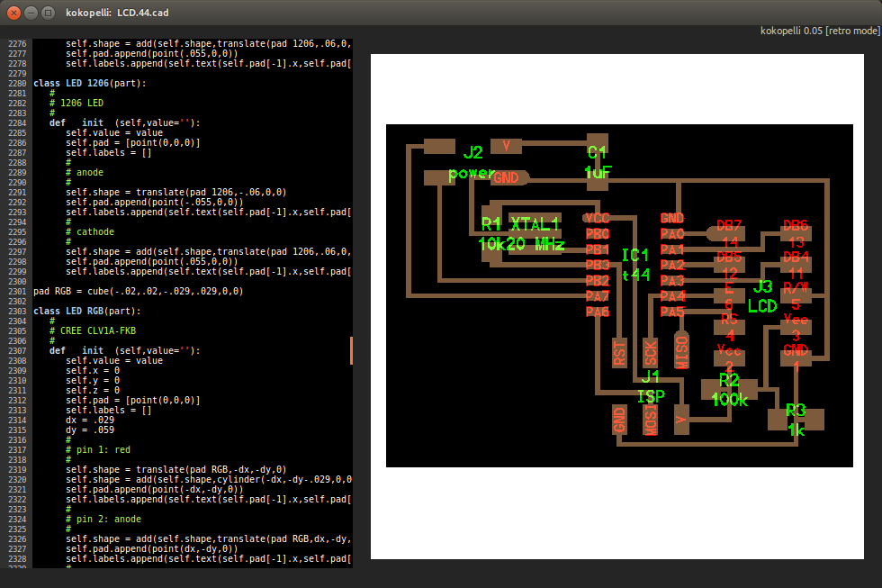The width and height of the screenshot is (882, 588).
Task: Click the green 'LCD' label
Action: coord(762,307)
